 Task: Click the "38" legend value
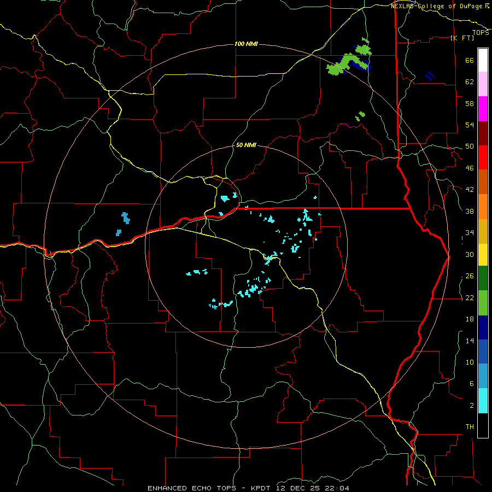[470, 212]
